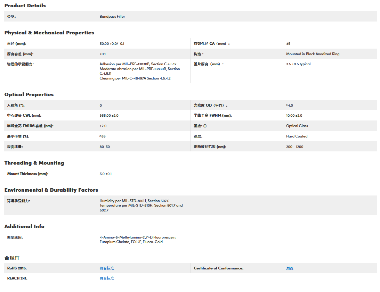Click the 200 - 1200 blocking range value

tap(294, 147)
